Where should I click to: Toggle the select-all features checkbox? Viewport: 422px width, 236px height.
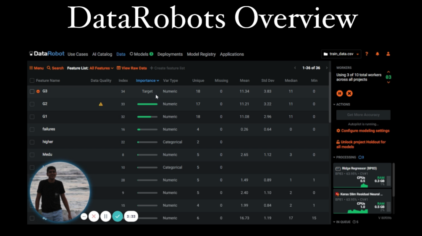click(x=32, y=80)
